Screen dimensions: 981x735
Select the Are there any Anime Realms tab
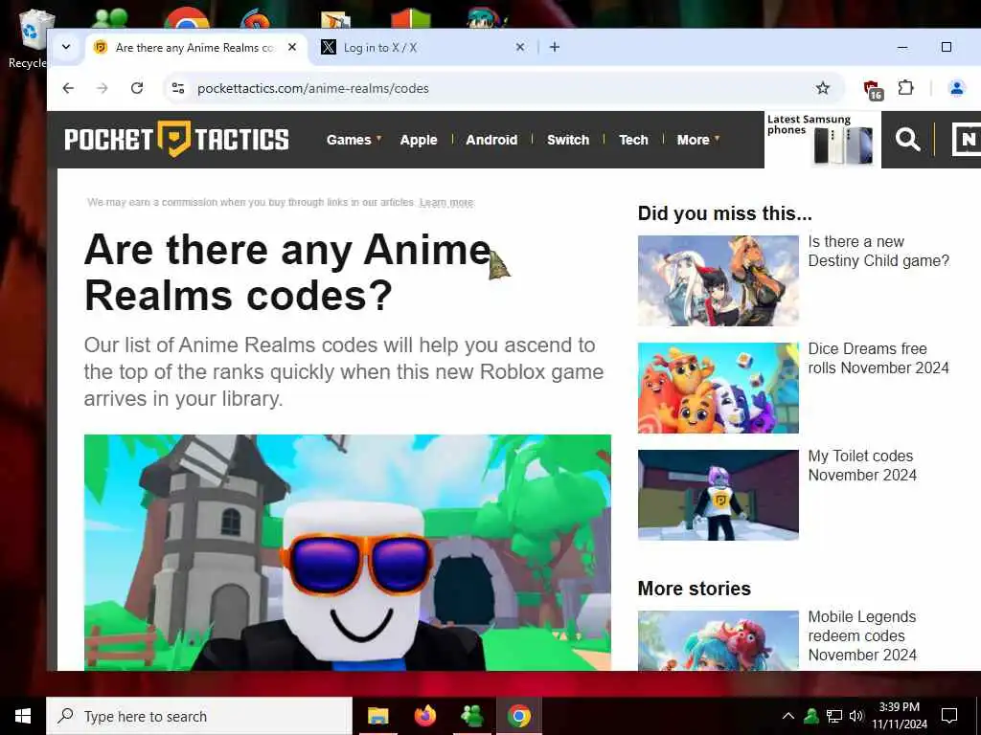pos(195,47)
